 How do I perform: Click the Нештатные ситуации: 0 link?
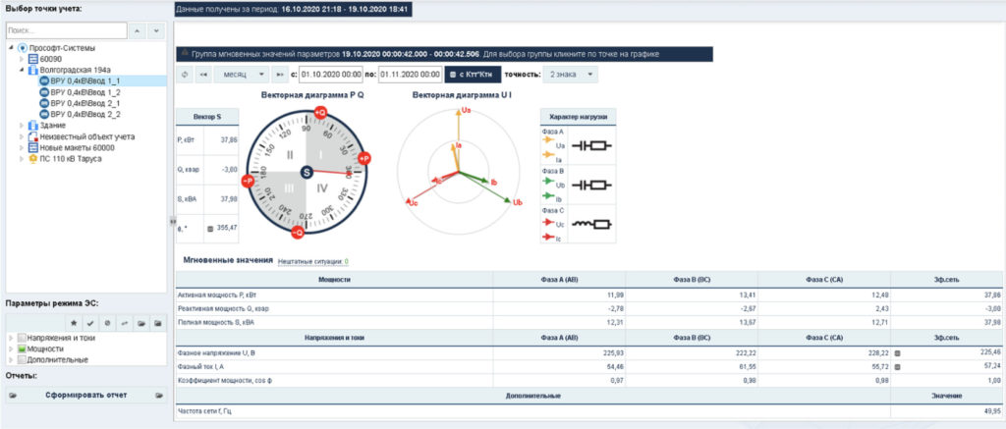[313, 262]
